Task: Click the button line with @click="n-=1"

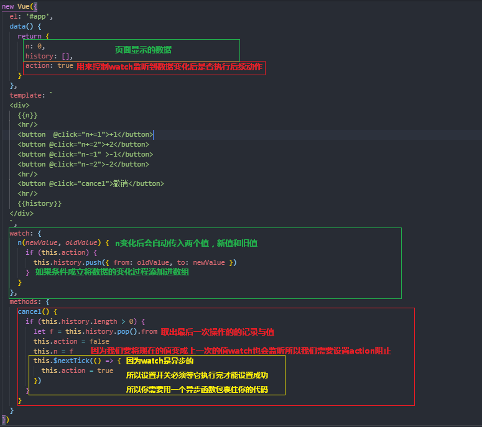Action: point(85,154)
